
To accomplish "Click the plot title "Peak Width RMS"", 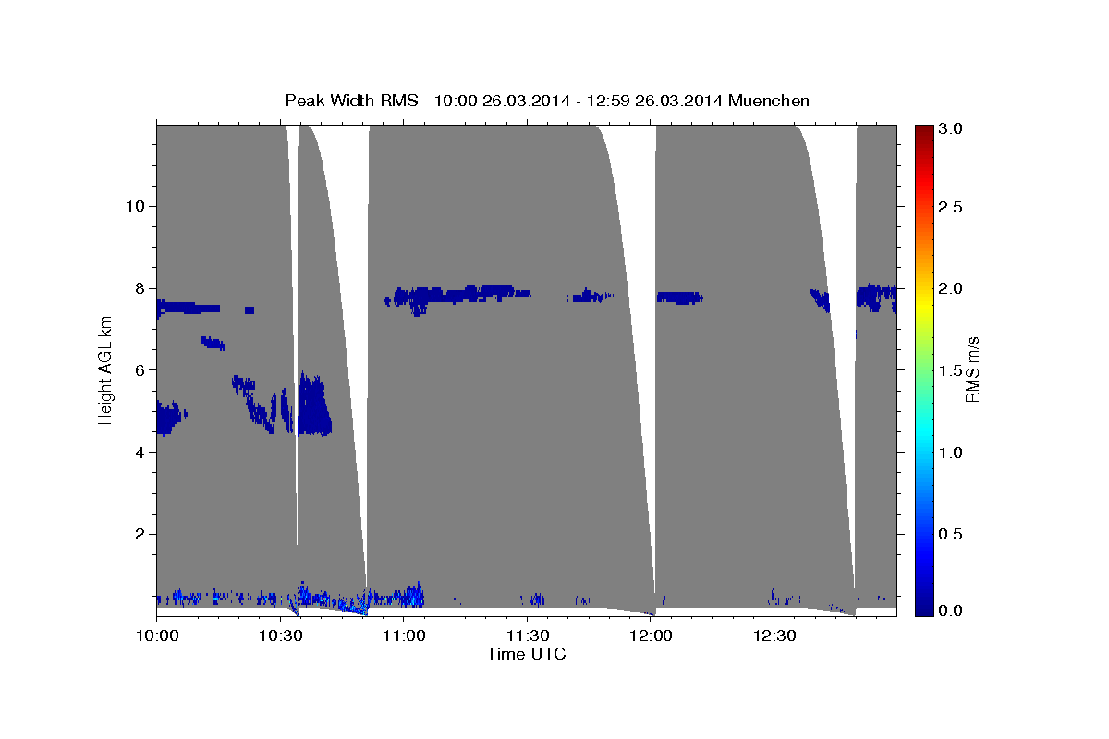I will (x=351, y=100).
